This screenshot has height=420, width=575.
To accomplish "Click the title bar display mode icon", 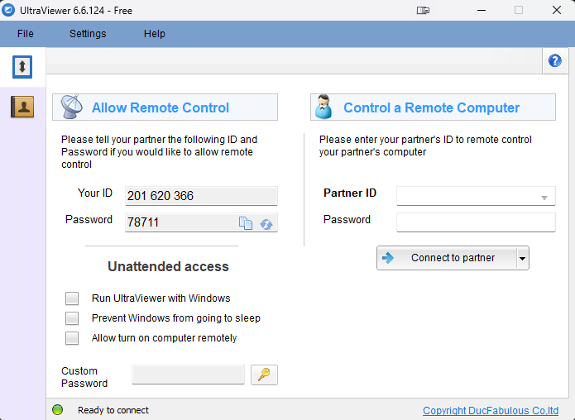I will [x=423, y=11].
